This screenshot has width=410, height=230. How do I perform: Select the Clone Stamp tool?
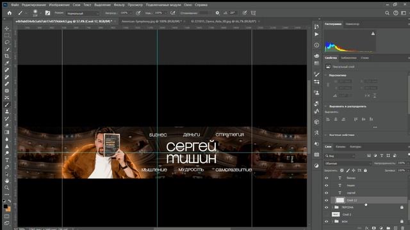pyautogui.click(x=7, y=112)
